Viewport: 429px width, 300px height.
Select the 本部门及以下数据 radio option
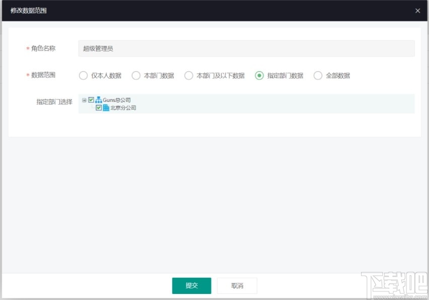coord(188,75)
